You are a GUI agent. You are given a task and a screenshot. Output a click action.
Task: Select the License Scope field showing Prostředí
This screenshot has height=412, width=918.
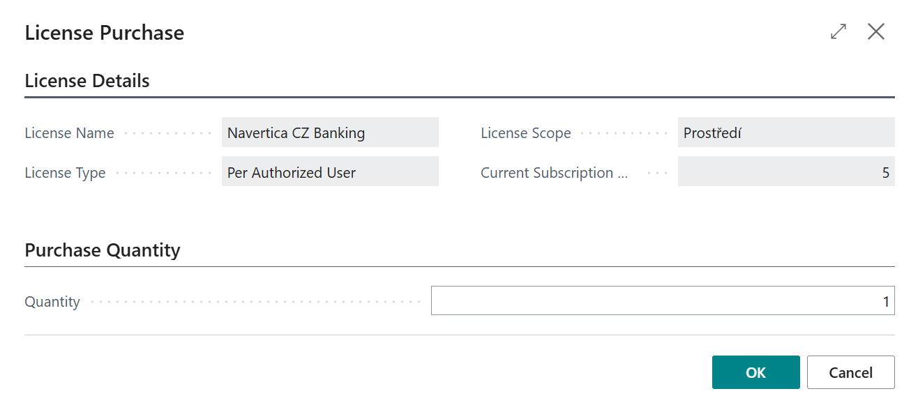[785, 132]
